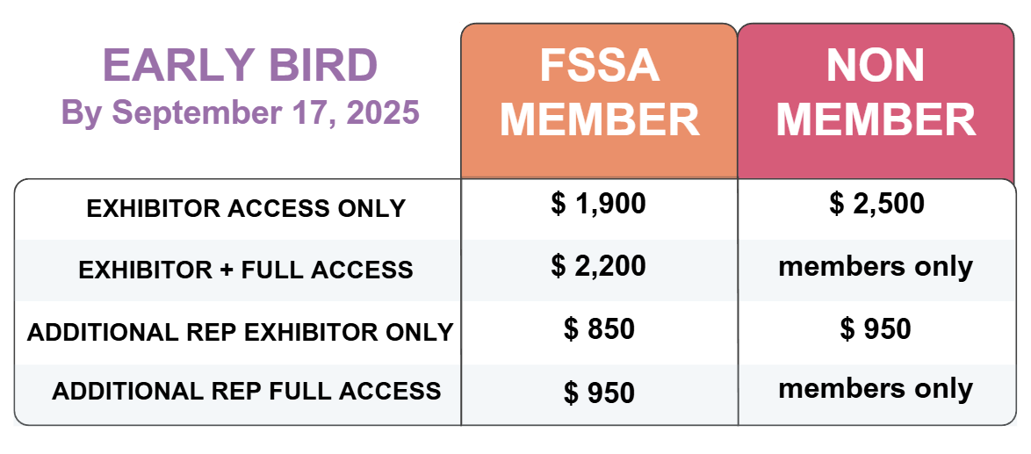Viewport: 1031px width, 454px height.
Task: Select the EARLY BIRD heading text
Action: [x=240, y=65]
